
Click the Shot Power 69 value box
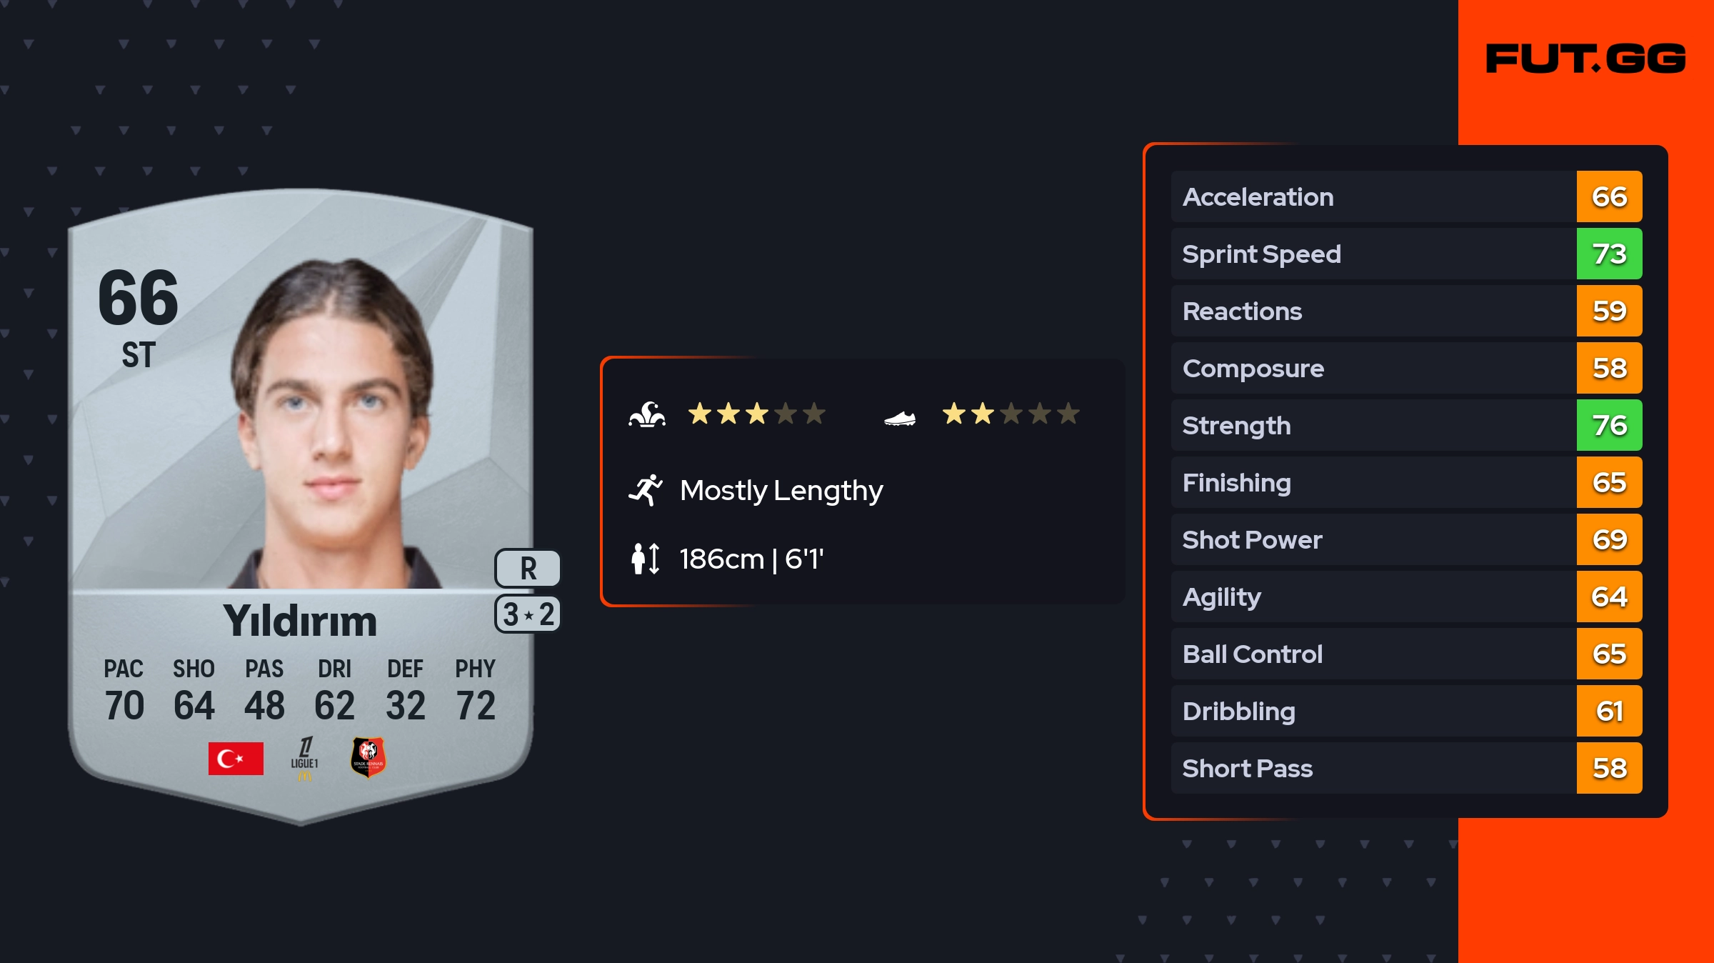pyautogui.click(x=1609, y=539)
